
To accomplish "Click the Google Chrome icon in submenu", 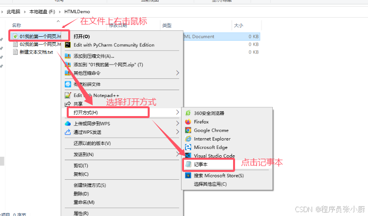I will click(188, 130).
